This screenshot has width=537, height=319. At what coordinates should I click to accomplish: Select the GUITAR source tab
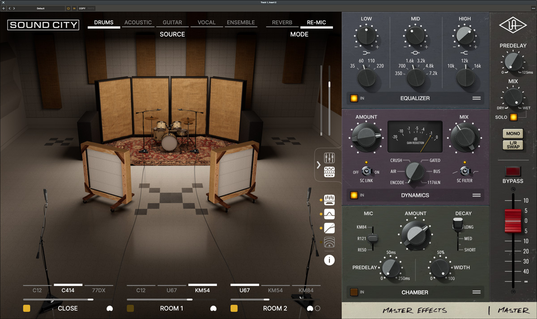172,23
